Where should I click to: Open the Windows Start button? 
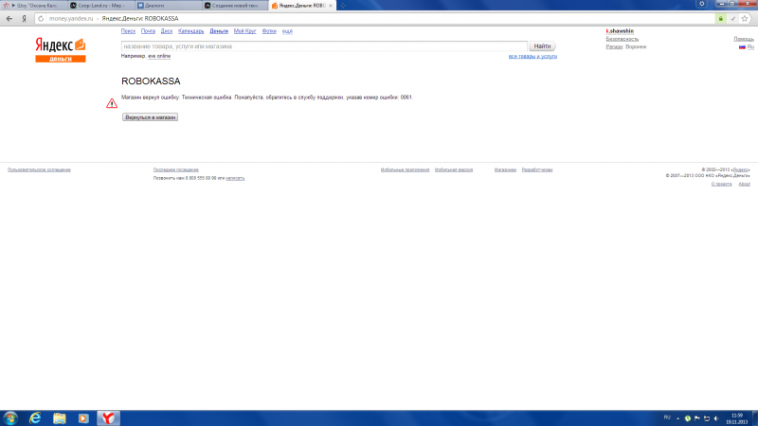click(10, 418)
